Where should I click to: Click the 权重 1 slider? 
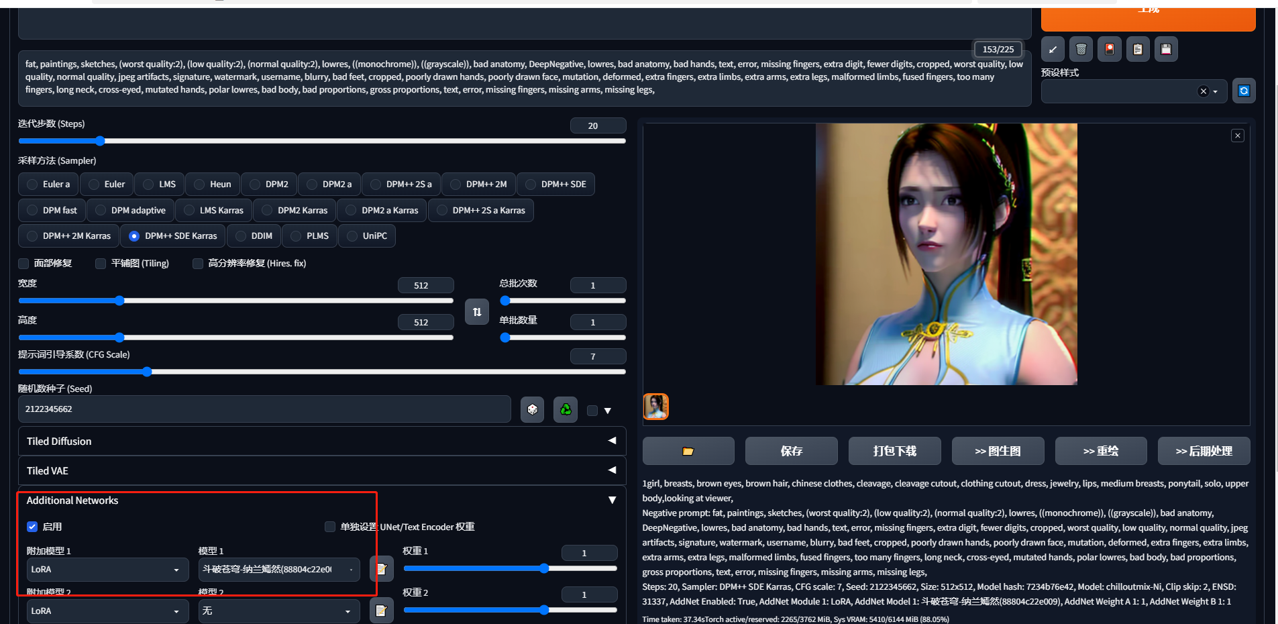510,568
